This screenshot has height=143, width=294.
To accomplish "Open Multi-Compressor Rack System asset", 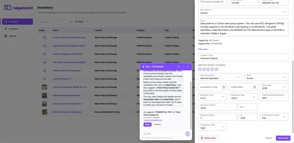I will point(67,95).
